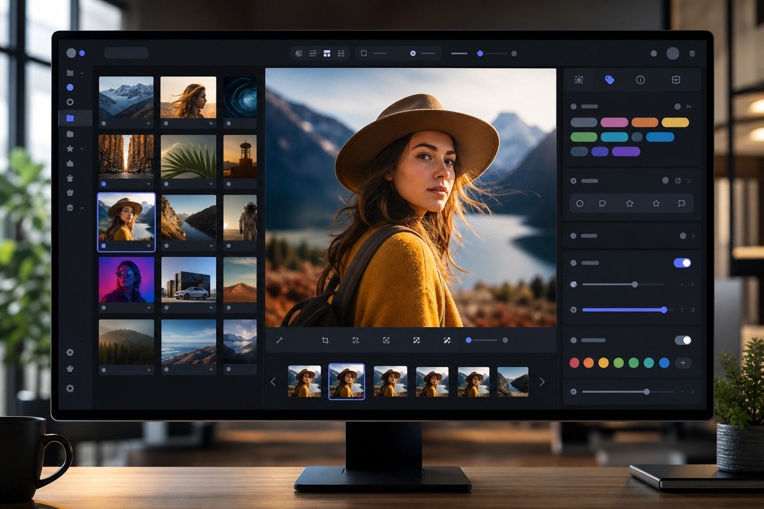Viewport: 764px width, 509px height.
Task: Click the speech-bubble flag at rating row end
Action: (681, 204)
